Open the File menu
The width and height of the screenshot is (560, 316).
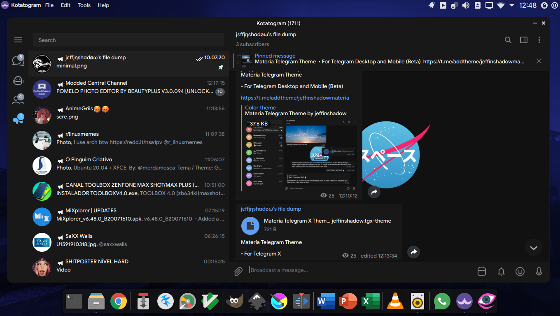pyautogui.click(x=49, y=5)
